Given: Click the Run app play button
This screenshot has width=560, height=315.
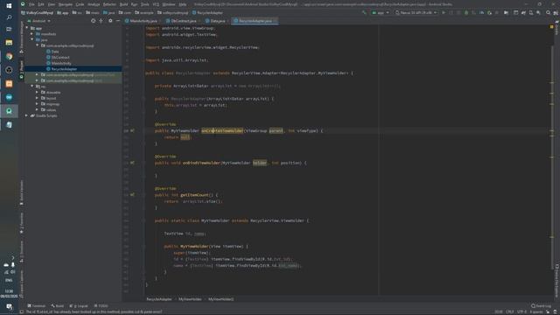Looking at the screenshot, I should [444, 12].
